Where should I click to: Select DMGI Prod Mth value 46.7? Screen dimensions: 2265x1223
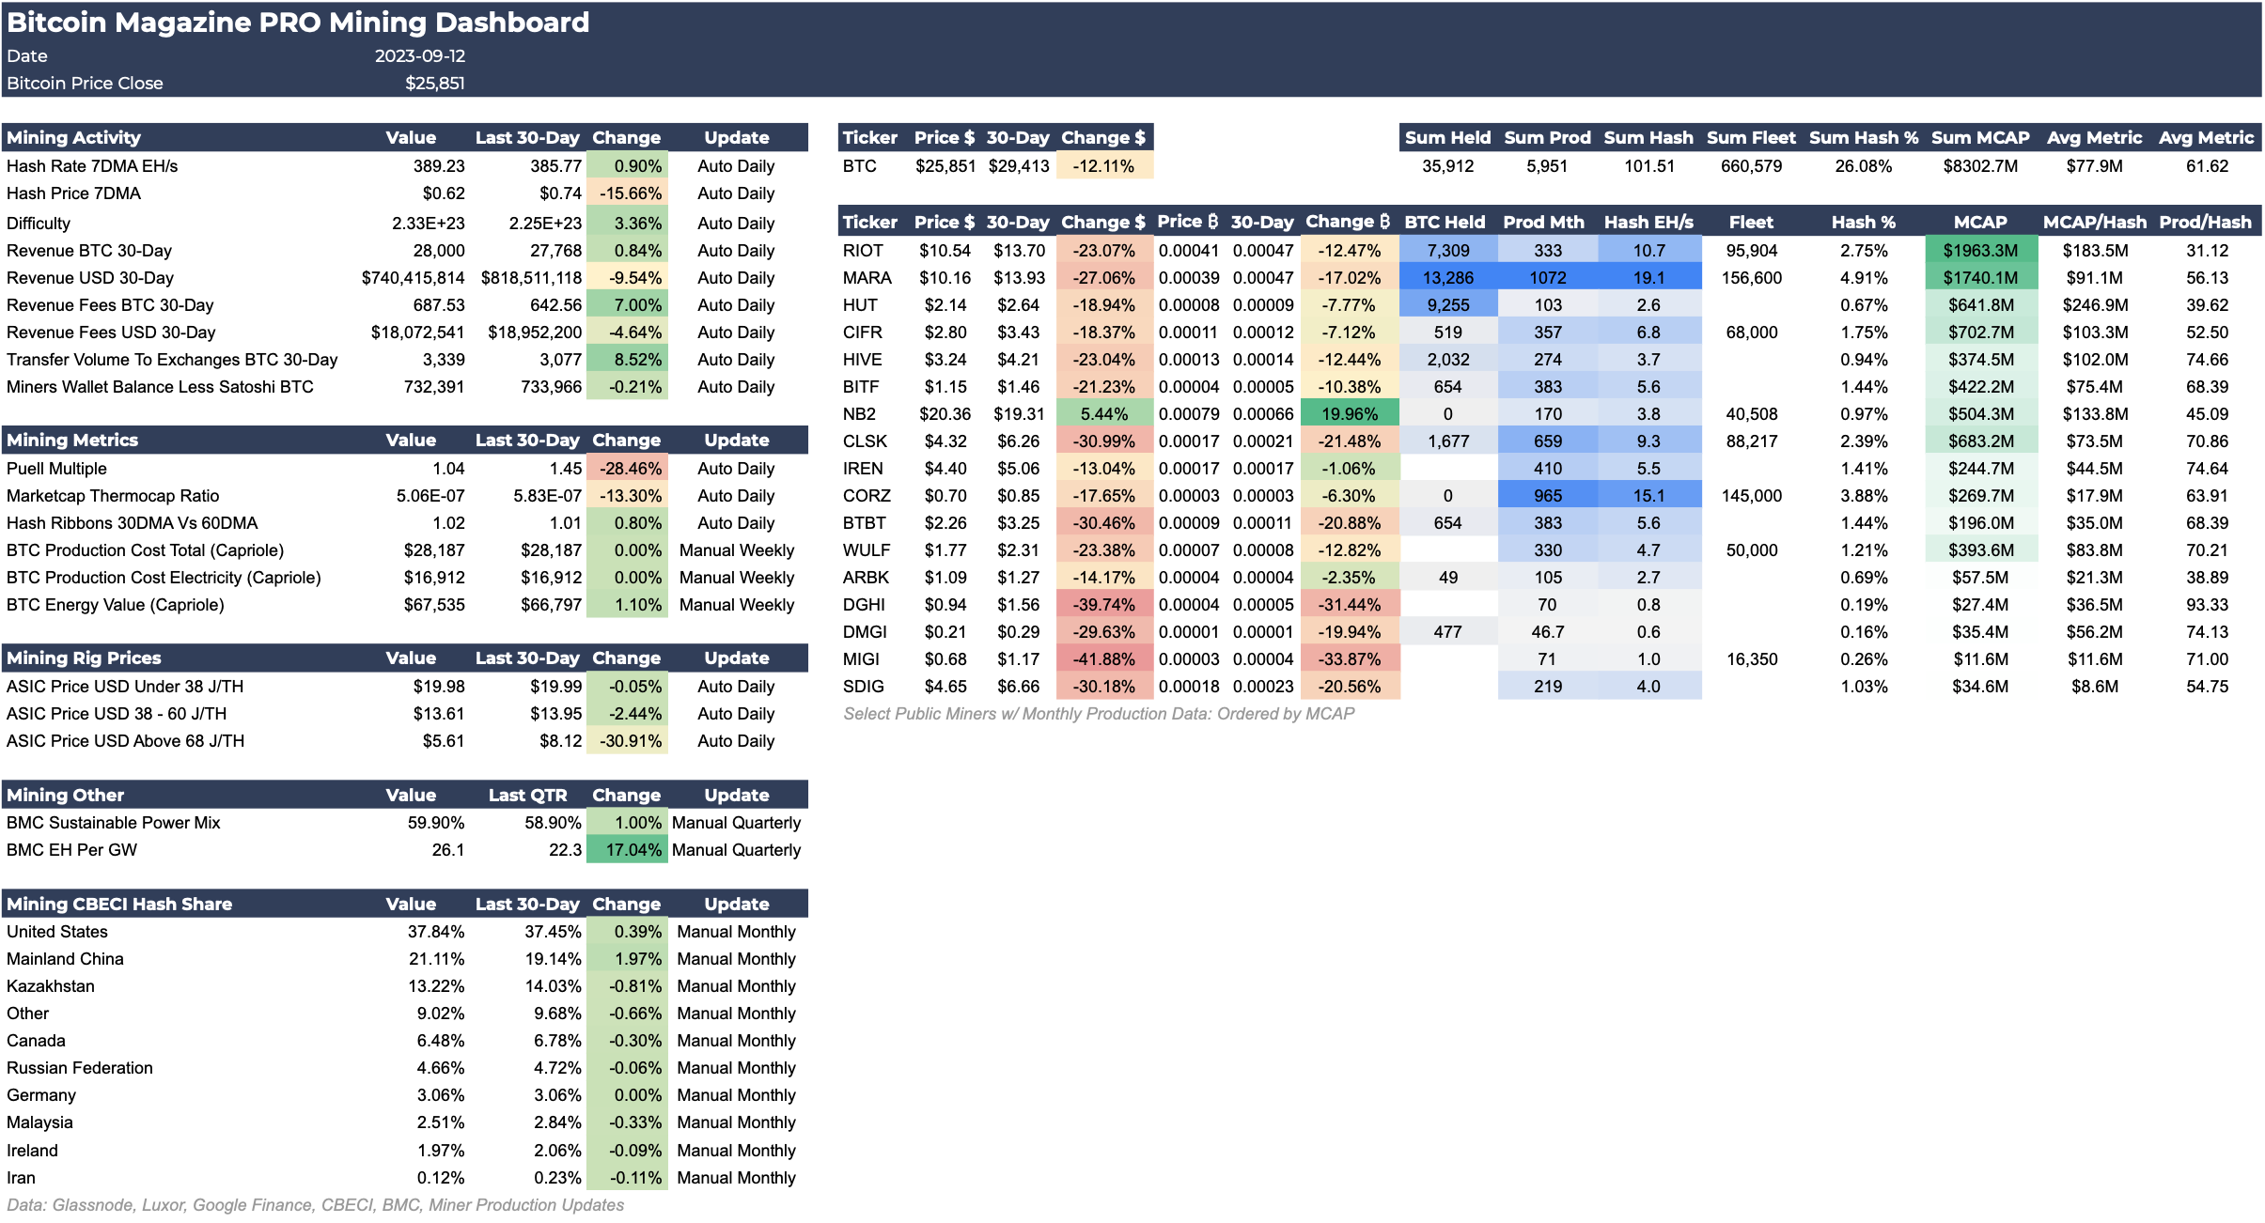pyautogui.click(x=1547, y=632)
